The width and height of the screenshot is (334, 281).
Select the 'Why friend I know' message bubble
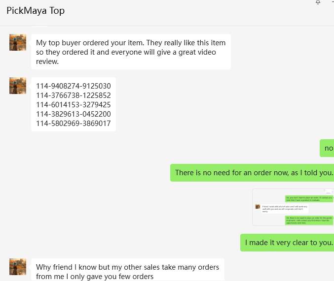(127, 271)
